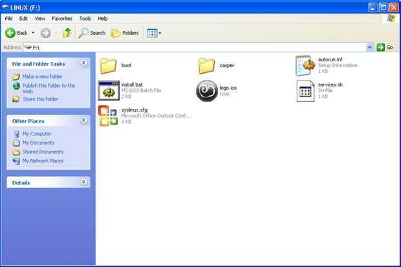Open the File menu

(8, 18)
